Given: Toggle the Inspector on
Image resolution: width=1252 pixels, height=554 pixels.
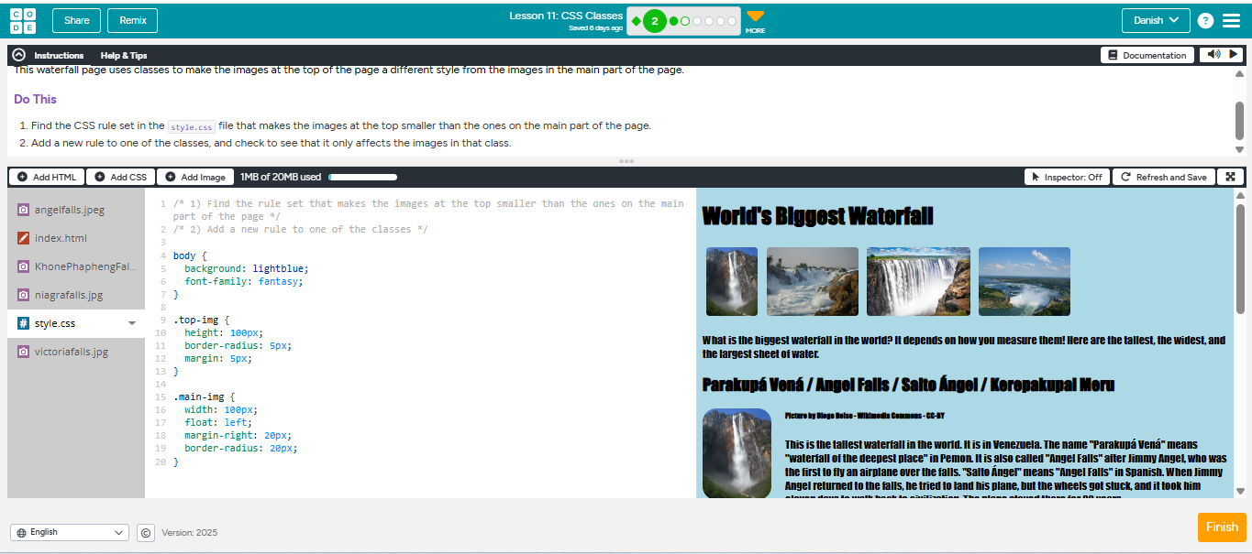Looking at the screenshot, I should [x=1067, y=177].
